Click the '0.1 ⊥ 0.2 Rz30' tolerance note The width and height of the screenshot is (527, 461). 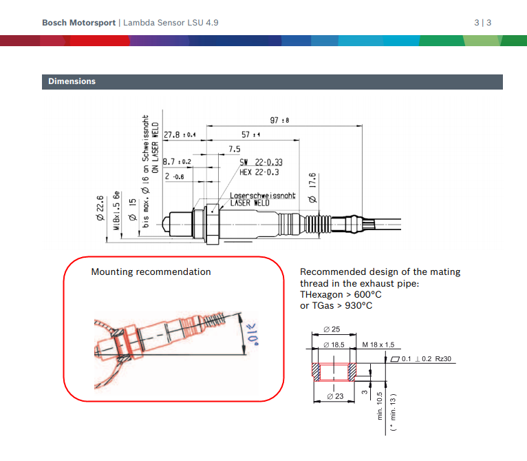(x=421, y=359)
